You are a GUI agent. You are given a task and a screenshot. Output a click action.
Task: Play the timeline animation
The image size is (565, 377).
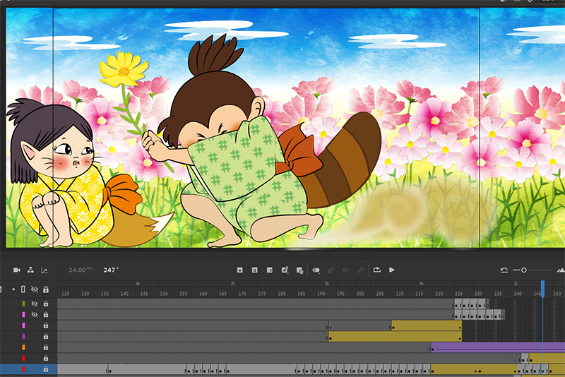(x=392, y=270)
